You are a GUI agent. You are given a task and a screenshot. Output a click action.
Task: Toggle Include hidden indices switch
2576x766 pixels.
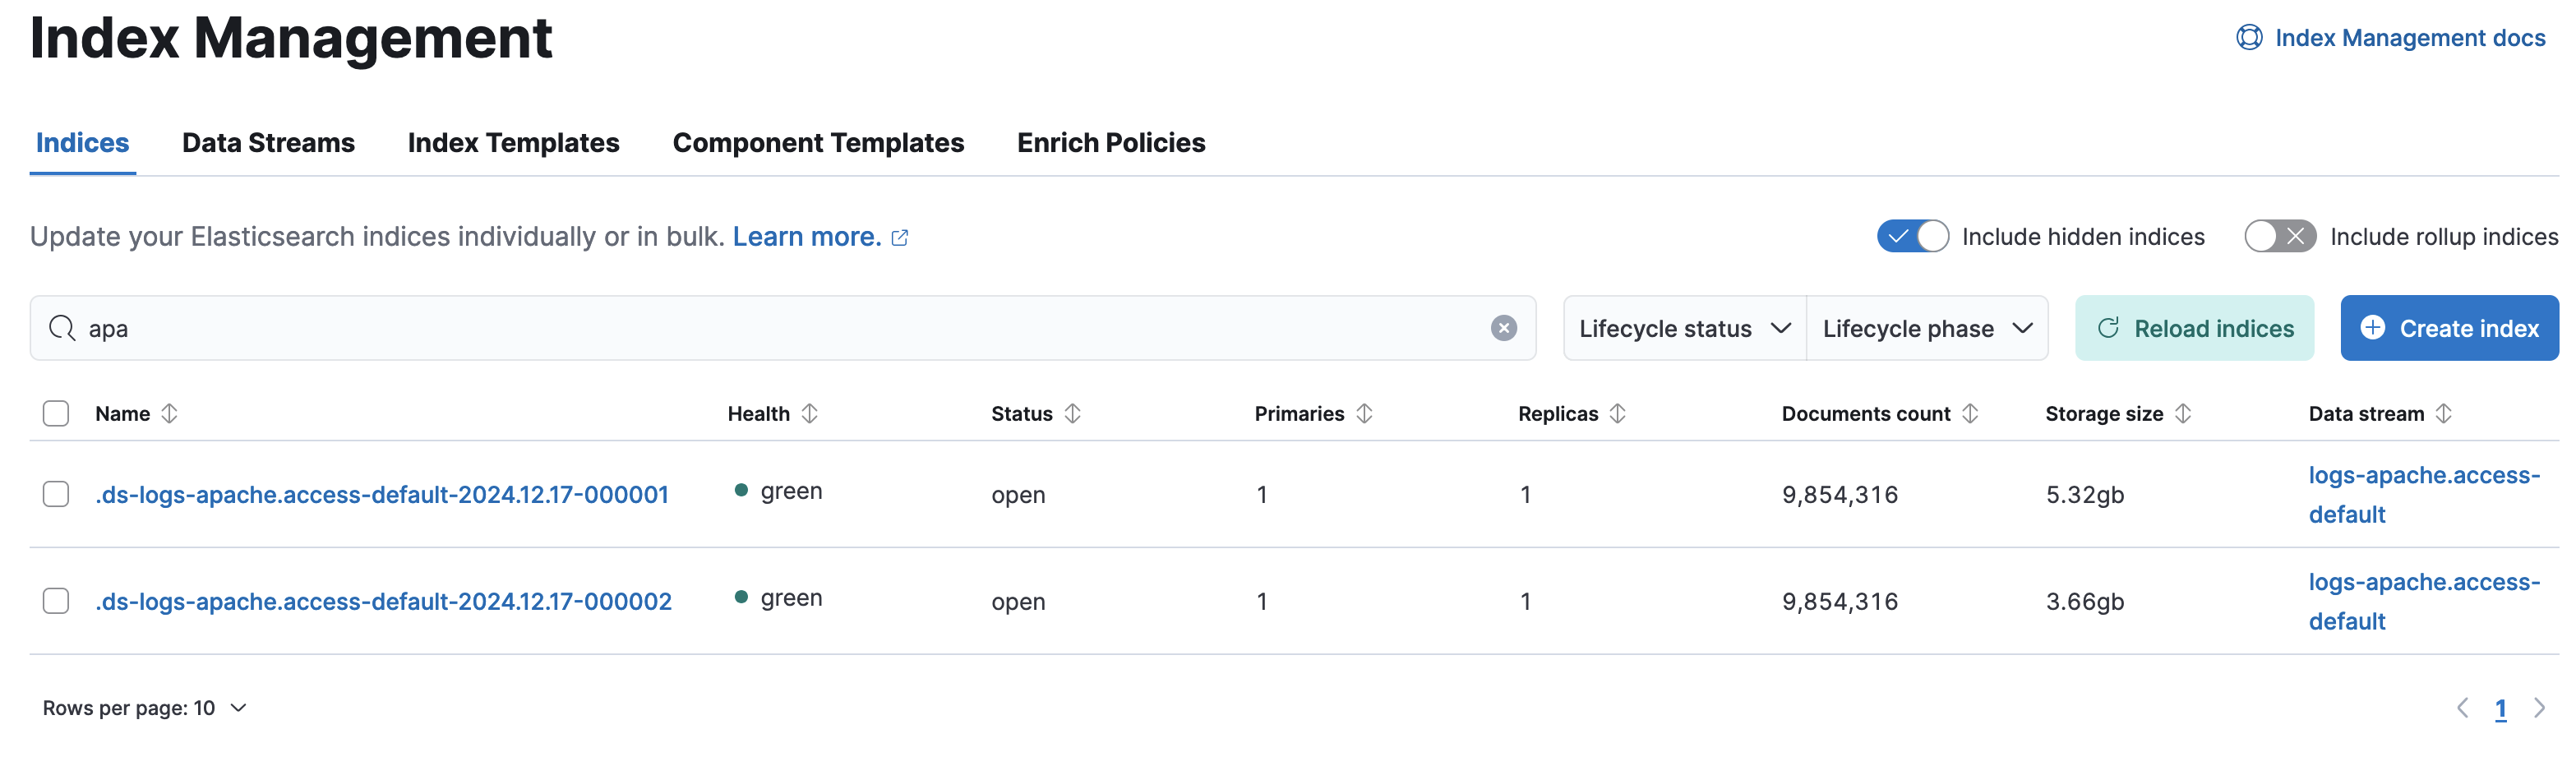[x=1912, y=236]
